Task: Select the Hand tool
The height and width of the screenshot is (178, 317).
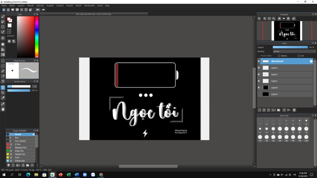Action: (3, 109)
